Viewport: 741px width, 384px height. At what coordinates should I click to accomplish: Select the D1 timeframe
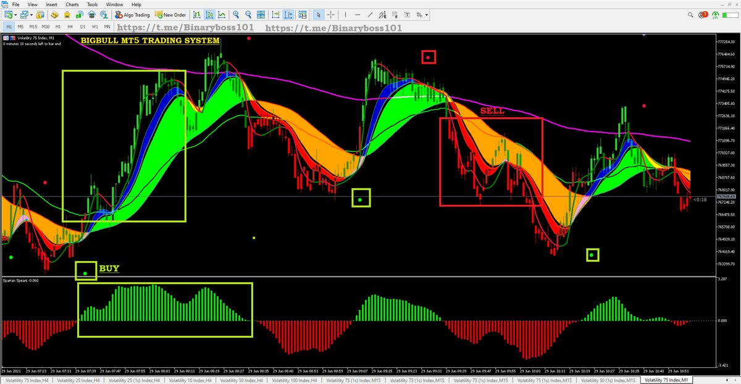(83, 27)
